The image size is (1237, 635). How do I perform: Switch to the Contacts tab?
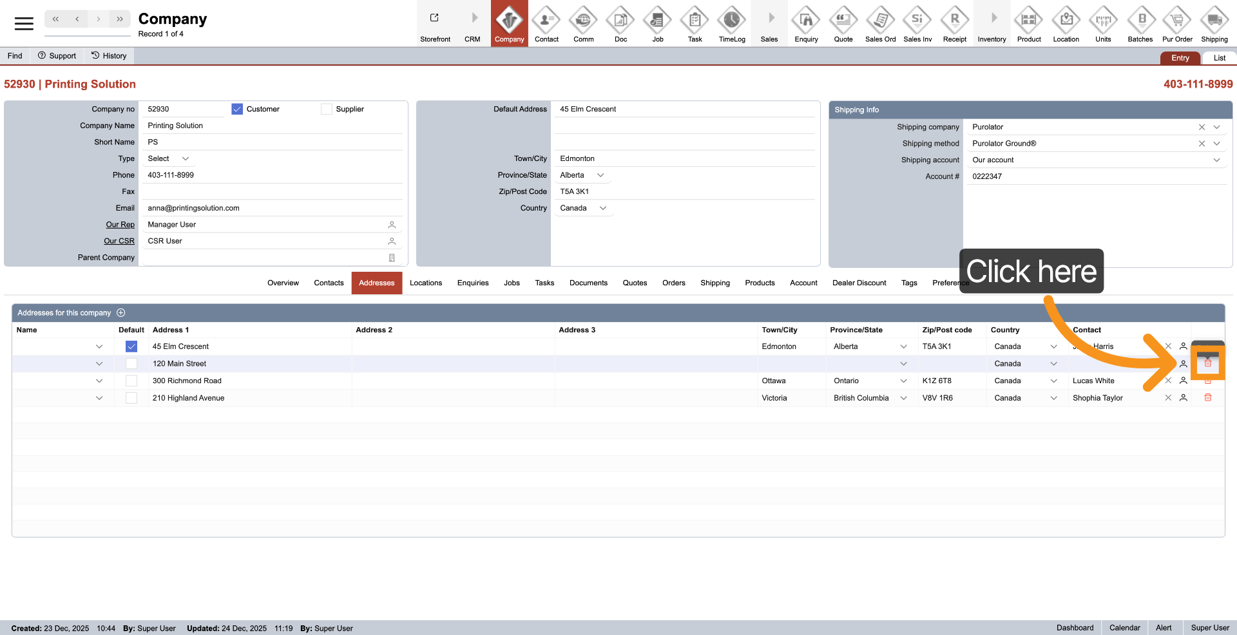pyautogui.click(x=329, y=283)
